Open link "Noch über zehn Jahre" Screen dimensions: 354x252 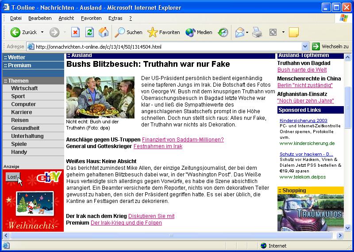pyautogui.click(x=305, y=101)
